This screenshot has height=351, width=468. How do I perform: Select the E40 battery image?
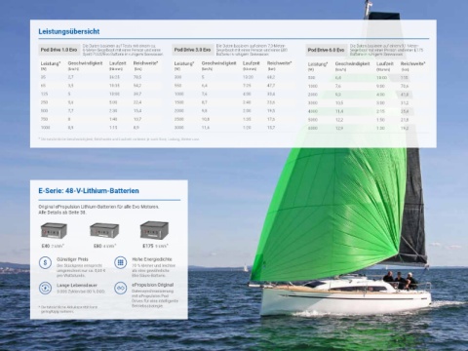54,230
